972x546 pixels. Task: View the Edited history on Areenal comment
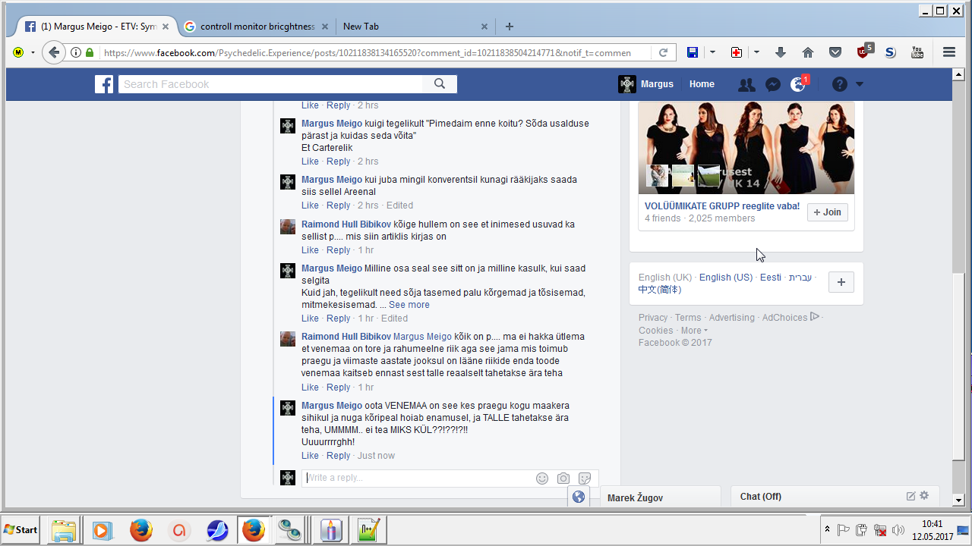click(399, 206)
